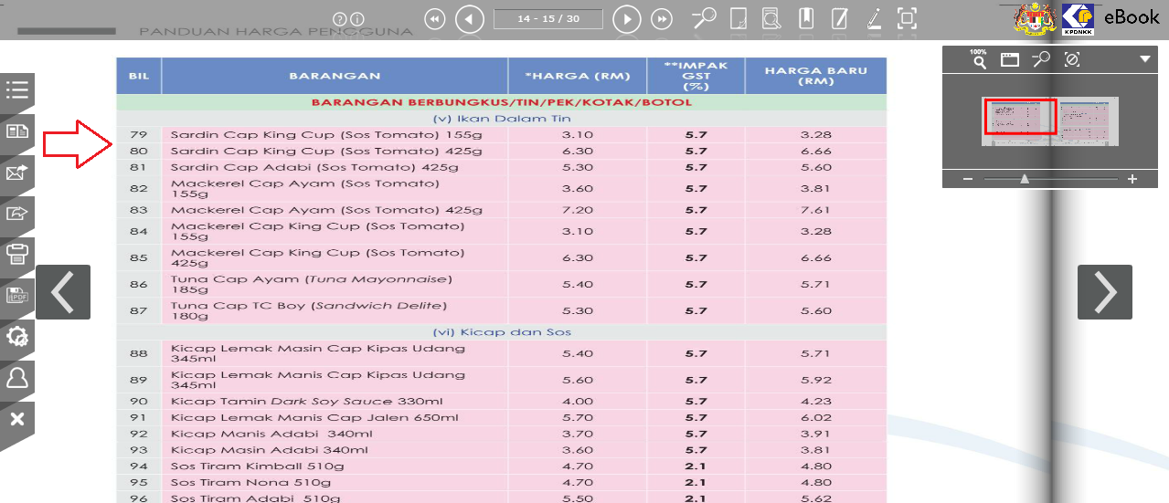Flip to previous page with big left chevron
The height and width of the screenshot is (503, 1169).
tap(63, 292)
